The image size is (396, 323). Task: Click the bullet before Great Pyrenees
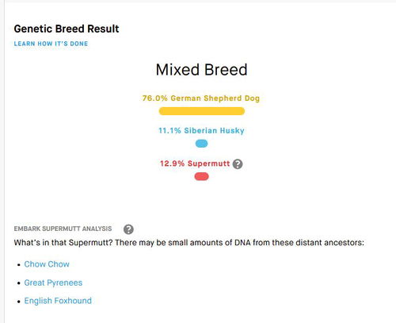point(19,283)
